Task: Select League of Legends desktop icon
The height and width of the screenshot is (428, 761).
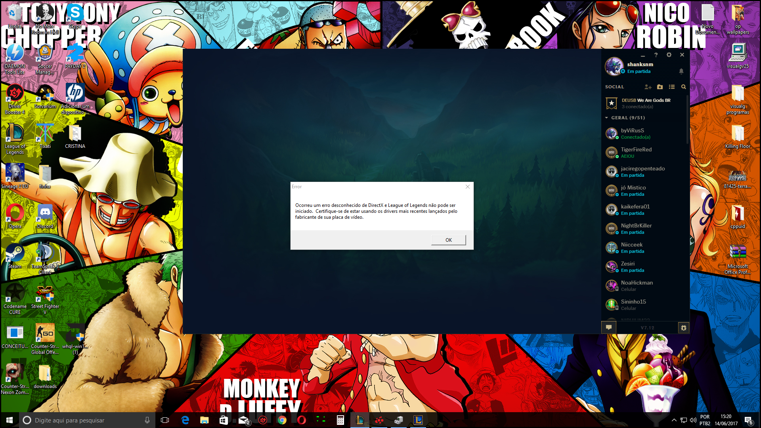Action: [15, 138]
